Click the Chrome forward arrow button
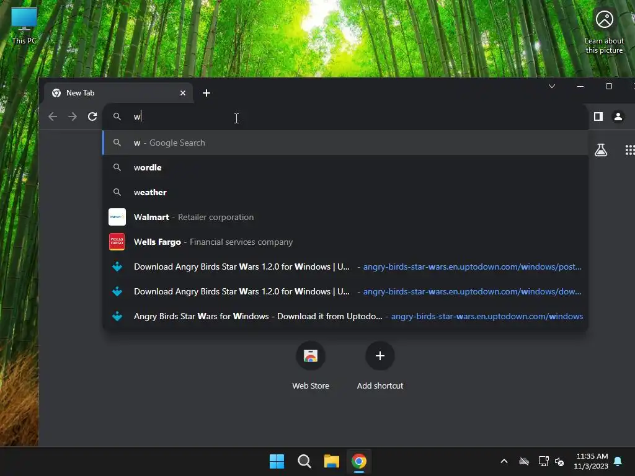 point(73,117)
